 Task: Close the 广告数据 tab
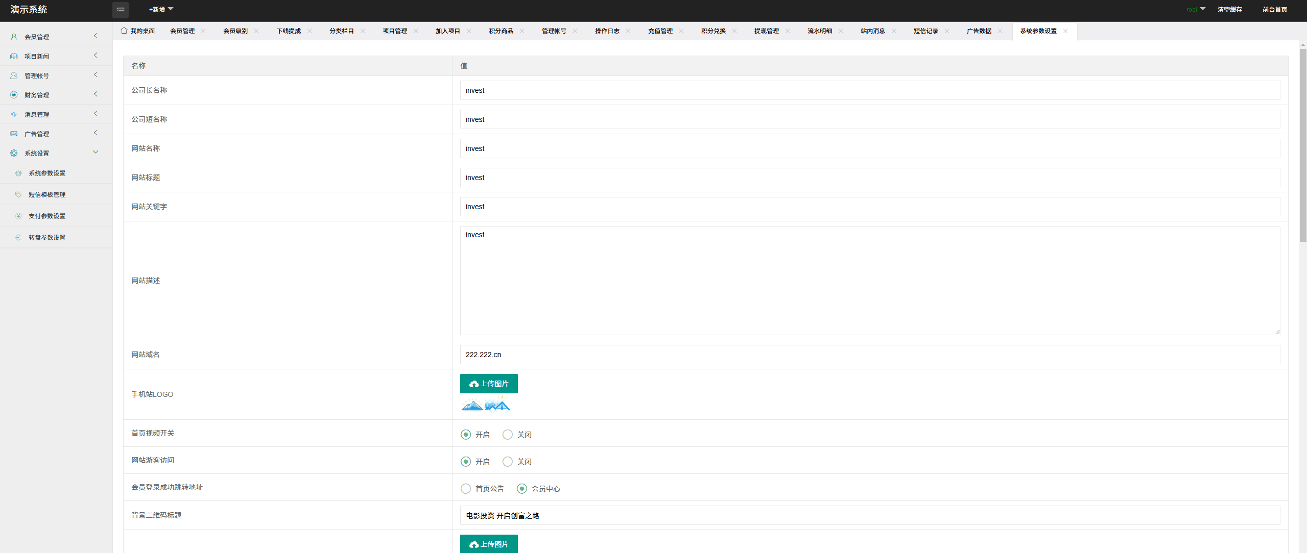[x=1000, y=31]
